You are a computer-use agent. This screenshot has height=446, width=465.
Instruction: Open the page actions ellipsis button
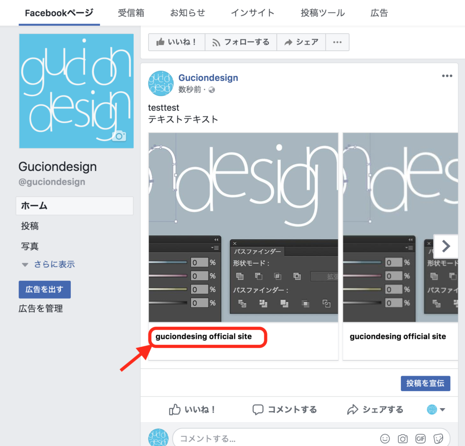(x=337, y=42)
